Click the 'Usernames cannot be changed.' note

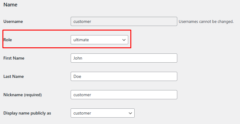(x=206, y=22)
